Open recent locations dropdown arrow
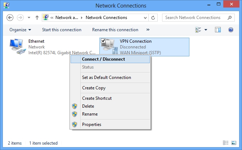This screenshot has width=242, height=150. tap(29, 18)
